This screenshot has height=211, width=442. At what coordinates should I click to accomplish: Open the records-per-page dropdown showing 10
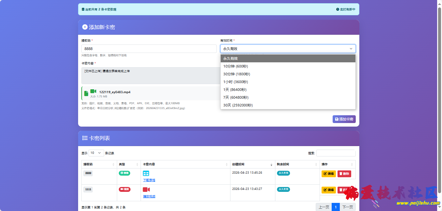(x=96, y=153)
